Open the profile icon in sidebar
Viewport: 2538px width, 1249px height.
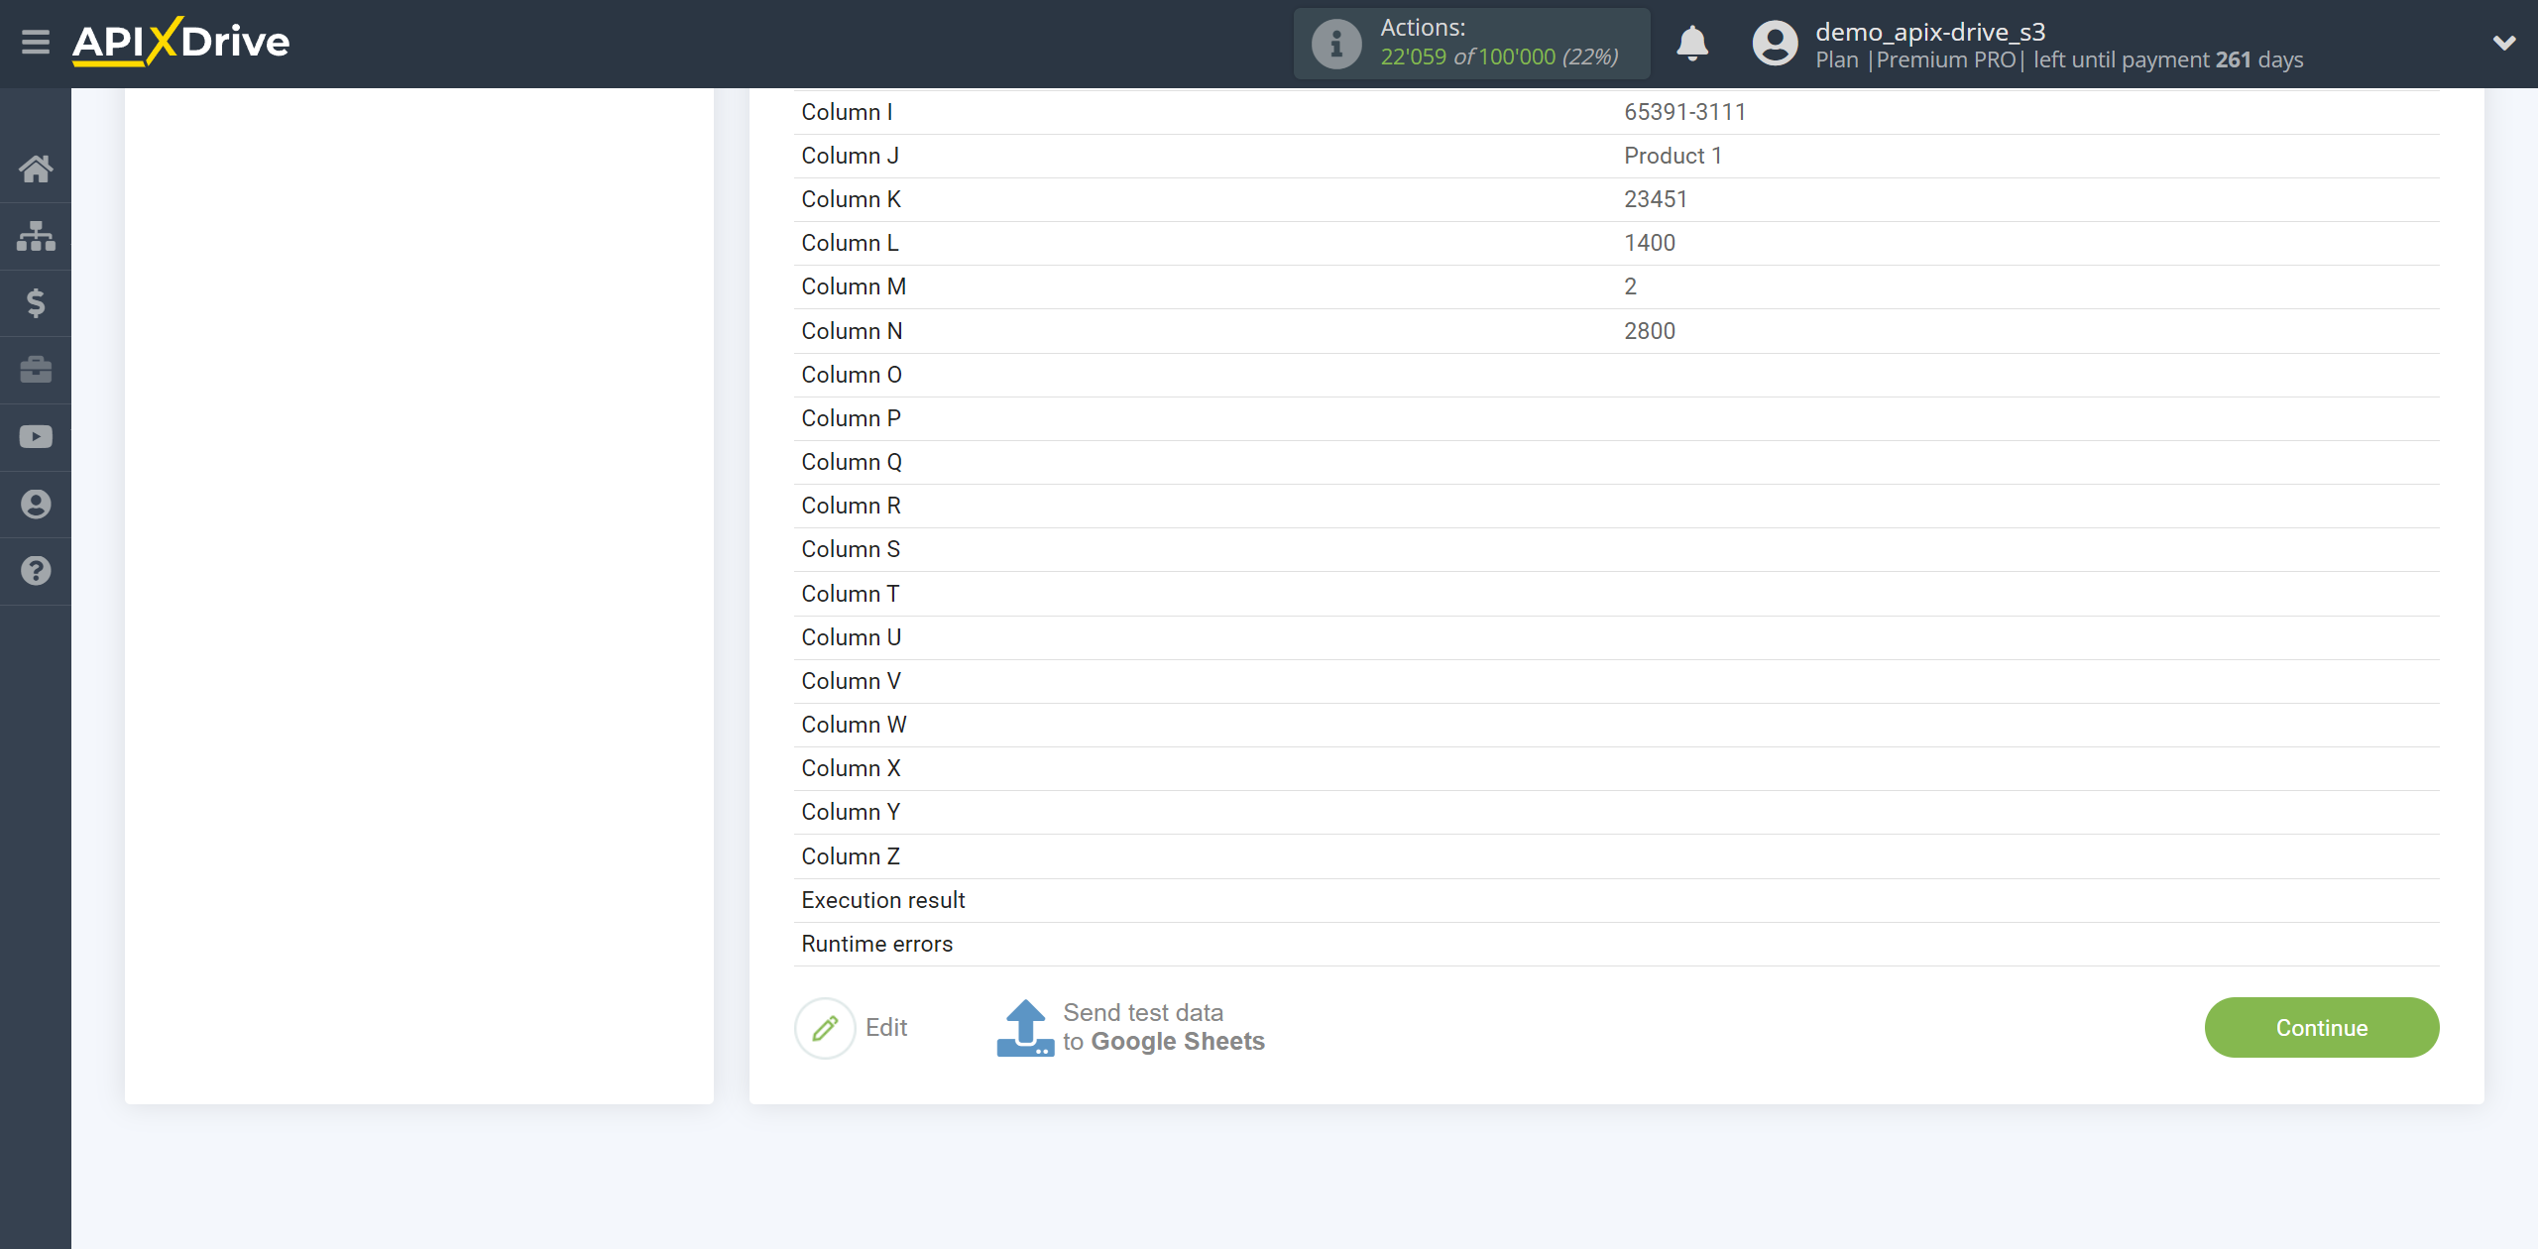tap(36, 504)
